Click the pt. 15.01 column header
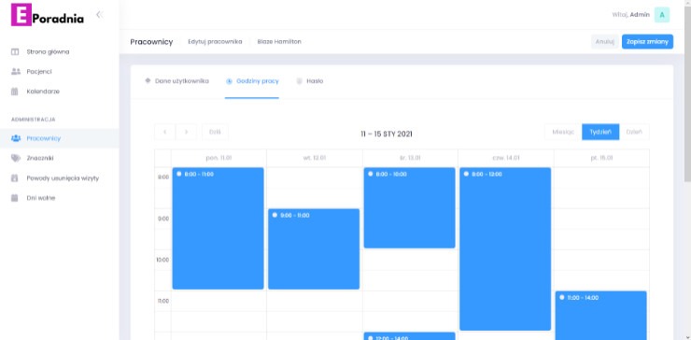The image size is (691, 340). 601,158
